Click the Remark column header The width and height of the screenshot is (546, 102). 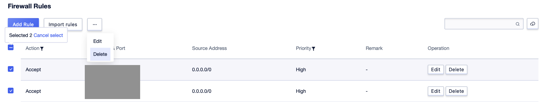374,48
